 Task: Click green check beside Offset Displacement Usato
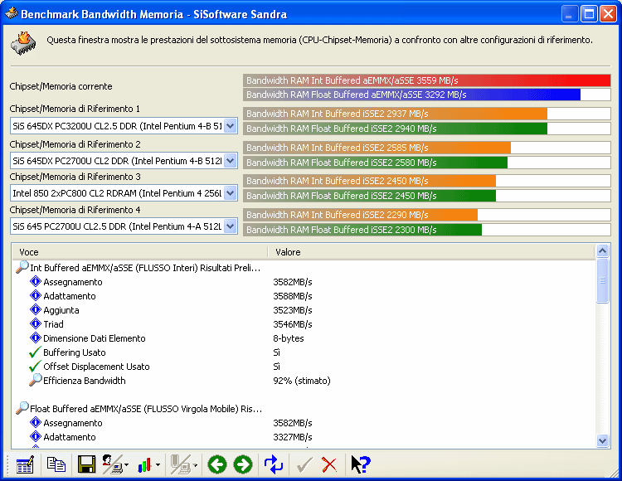click(x=36, y=366)
